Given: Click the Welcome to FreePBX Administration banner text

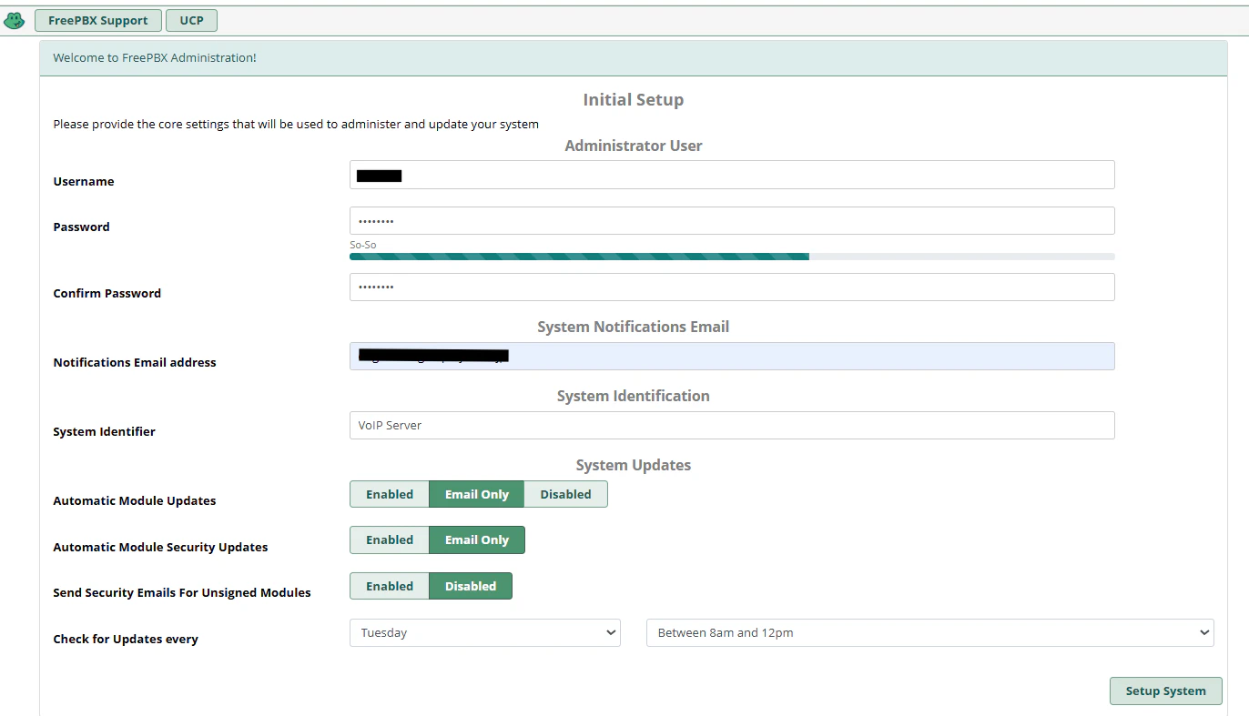Looking at the screenshot, I should point(155,57).
